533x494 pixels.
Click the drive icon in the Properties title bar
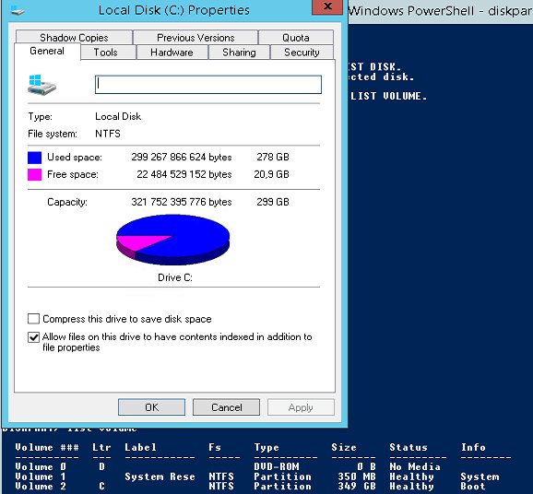[18, 11]
